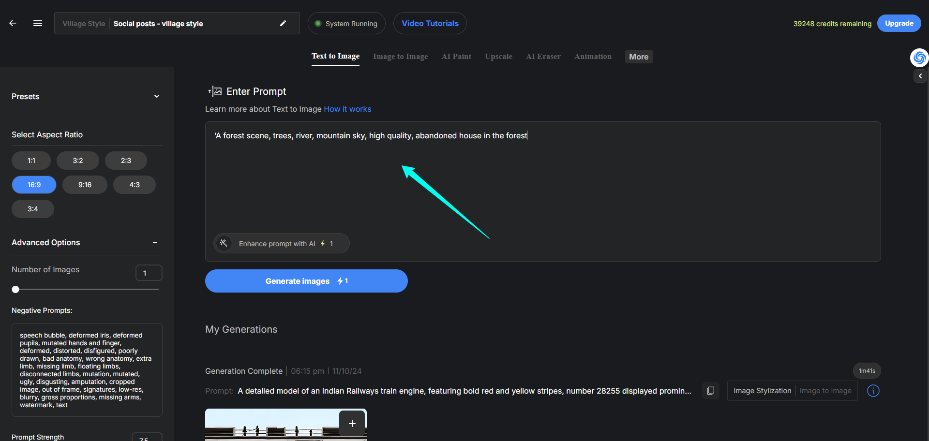The width and height of the screenshot is (929, 441).
Task: Select 16:9 aspect ratio
Action: (x=34, y=185)
